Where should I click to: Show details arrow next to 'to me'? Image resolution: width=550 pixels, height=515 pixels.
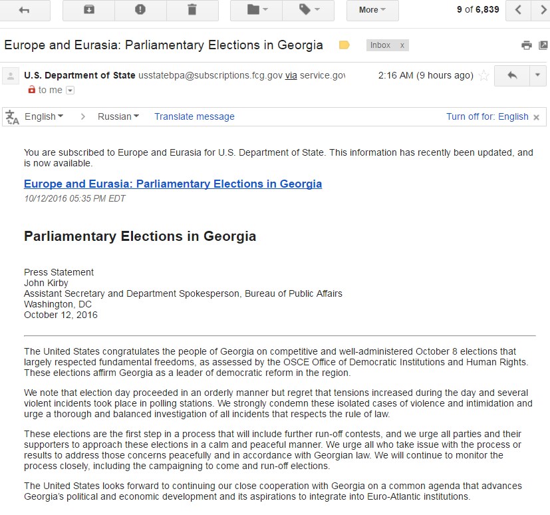(x=70, y=90)
